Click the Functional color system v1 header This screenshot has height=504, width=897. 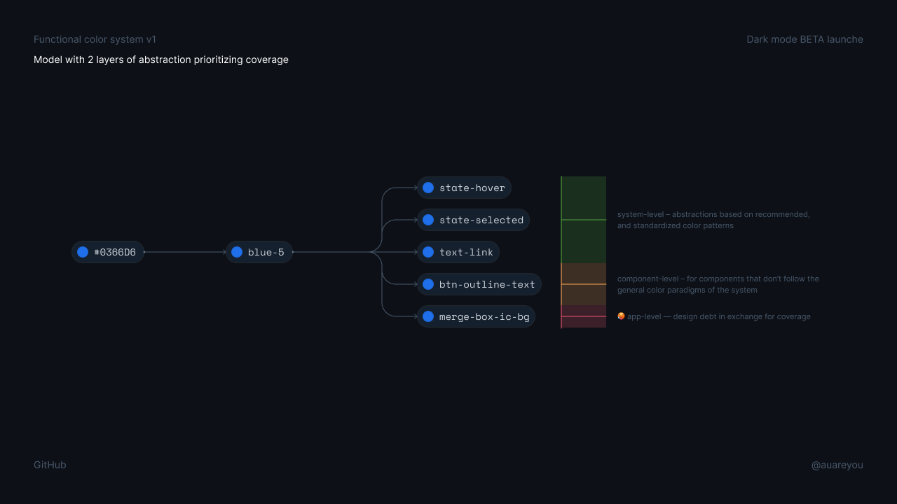pos(95,39)
